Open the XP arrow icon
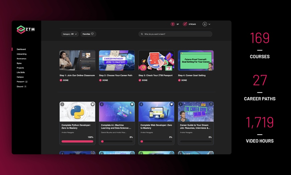Screen dimensions: 291x175 point(173,24)
